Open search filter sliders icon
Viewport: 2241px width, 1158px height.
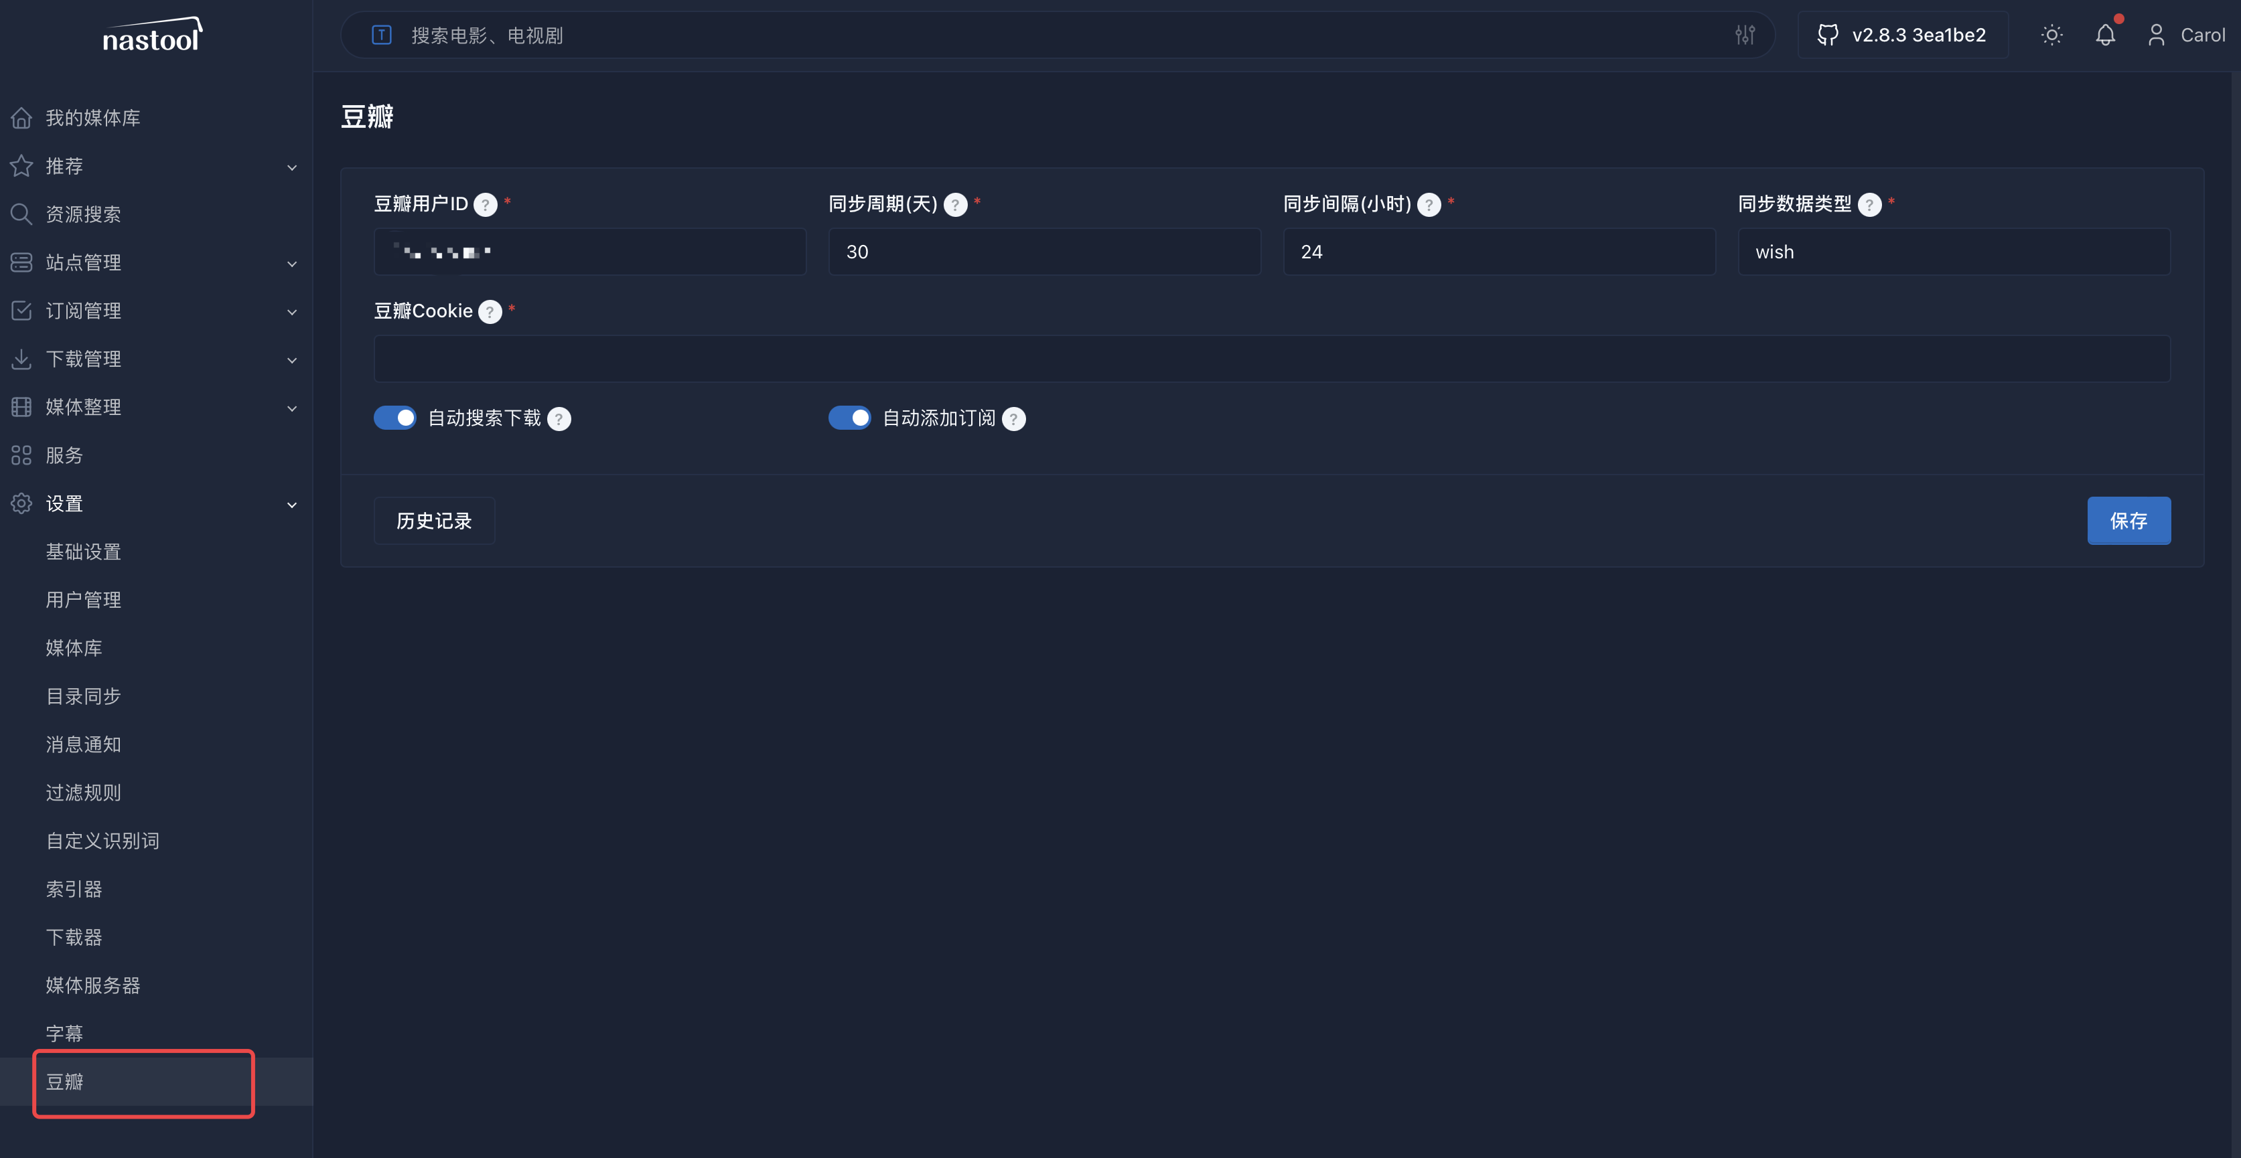tap(1744, 35)
